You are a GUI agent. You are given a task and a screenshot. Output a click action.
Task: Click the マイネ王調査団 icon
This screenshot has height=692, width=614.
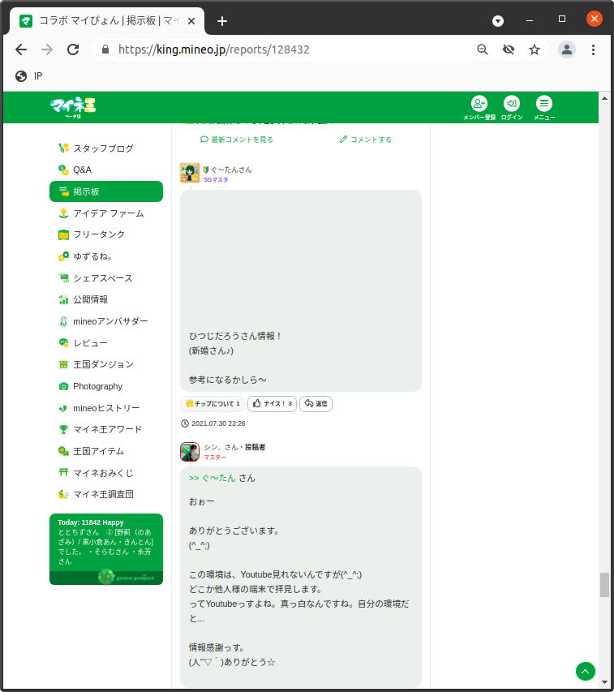coord(63,494)
